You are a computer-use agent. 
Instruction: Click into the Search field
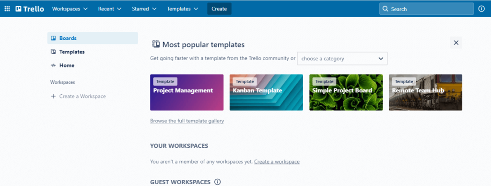tap(426, 9)
